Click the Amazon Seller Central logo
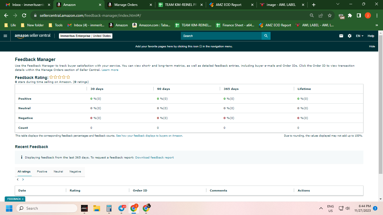The image size is (383, 215). pos(33,36)
